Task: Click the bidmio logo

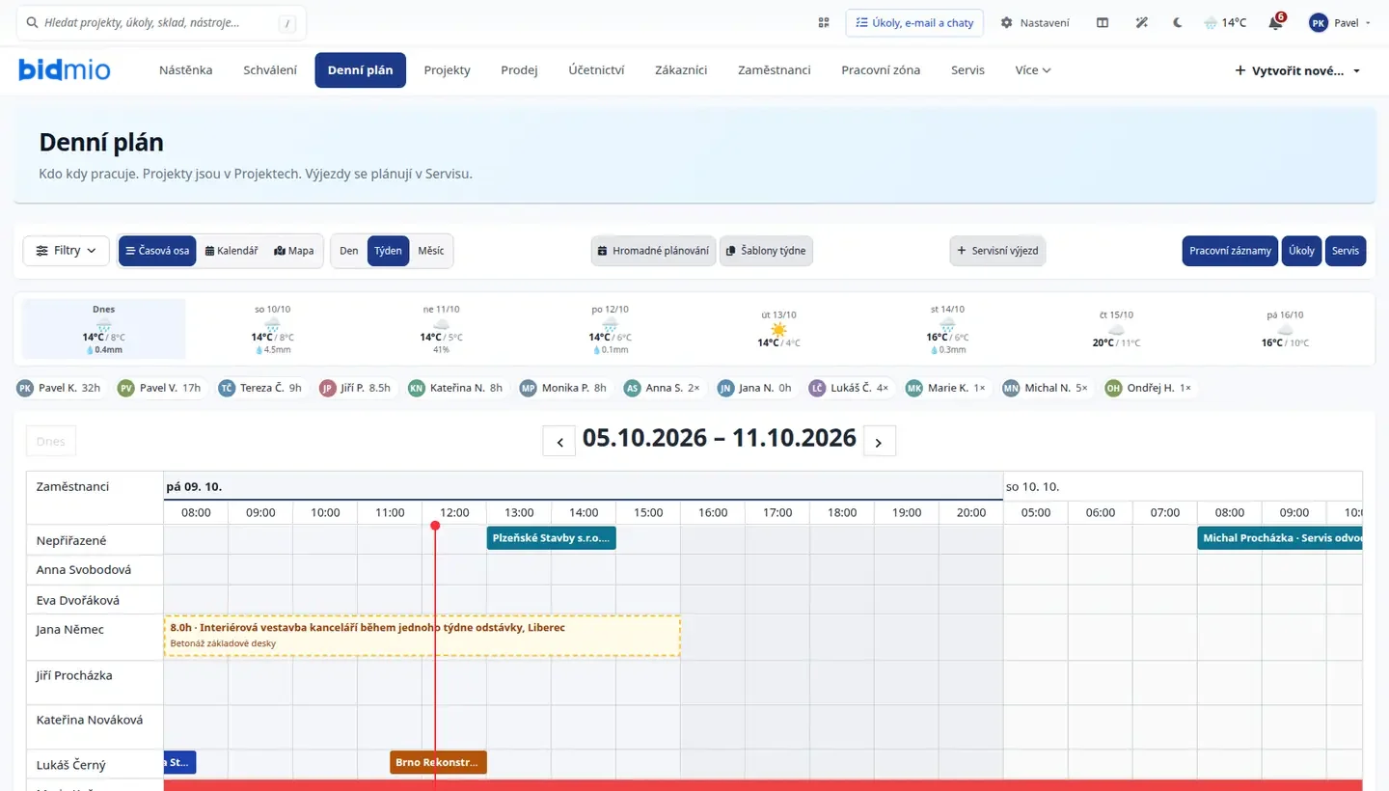Action: pyautogui.click(x=65, y=69)
